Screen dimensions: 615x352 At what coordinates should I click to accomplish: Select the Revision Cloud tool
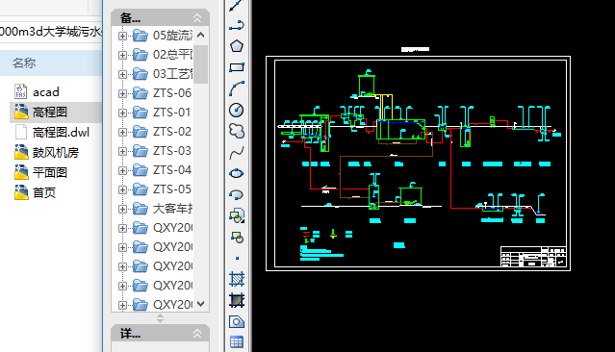coord(237,131)
